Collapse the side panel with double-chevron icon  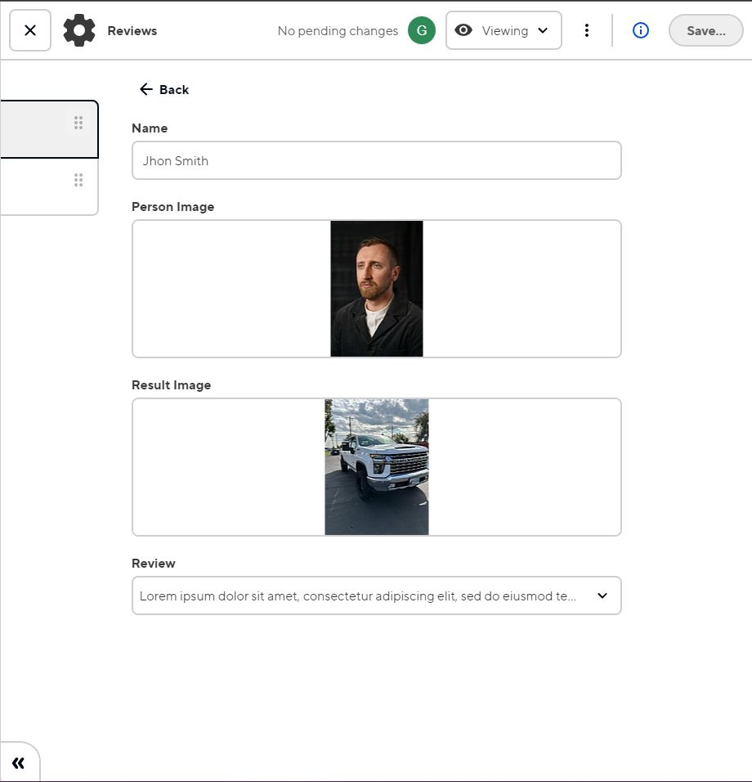pos(18,763)
